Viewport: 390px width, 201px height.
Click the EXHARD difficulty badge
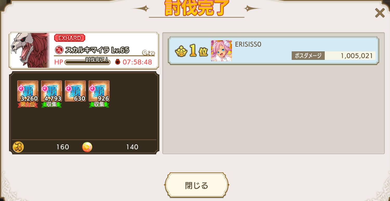click(70, 38)
